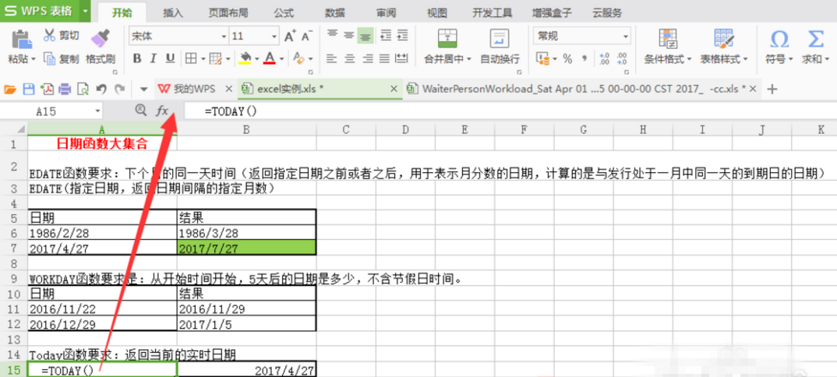837x377 pixels.
Task: Toggle Bold formatting button
Action: coord(137,58)
